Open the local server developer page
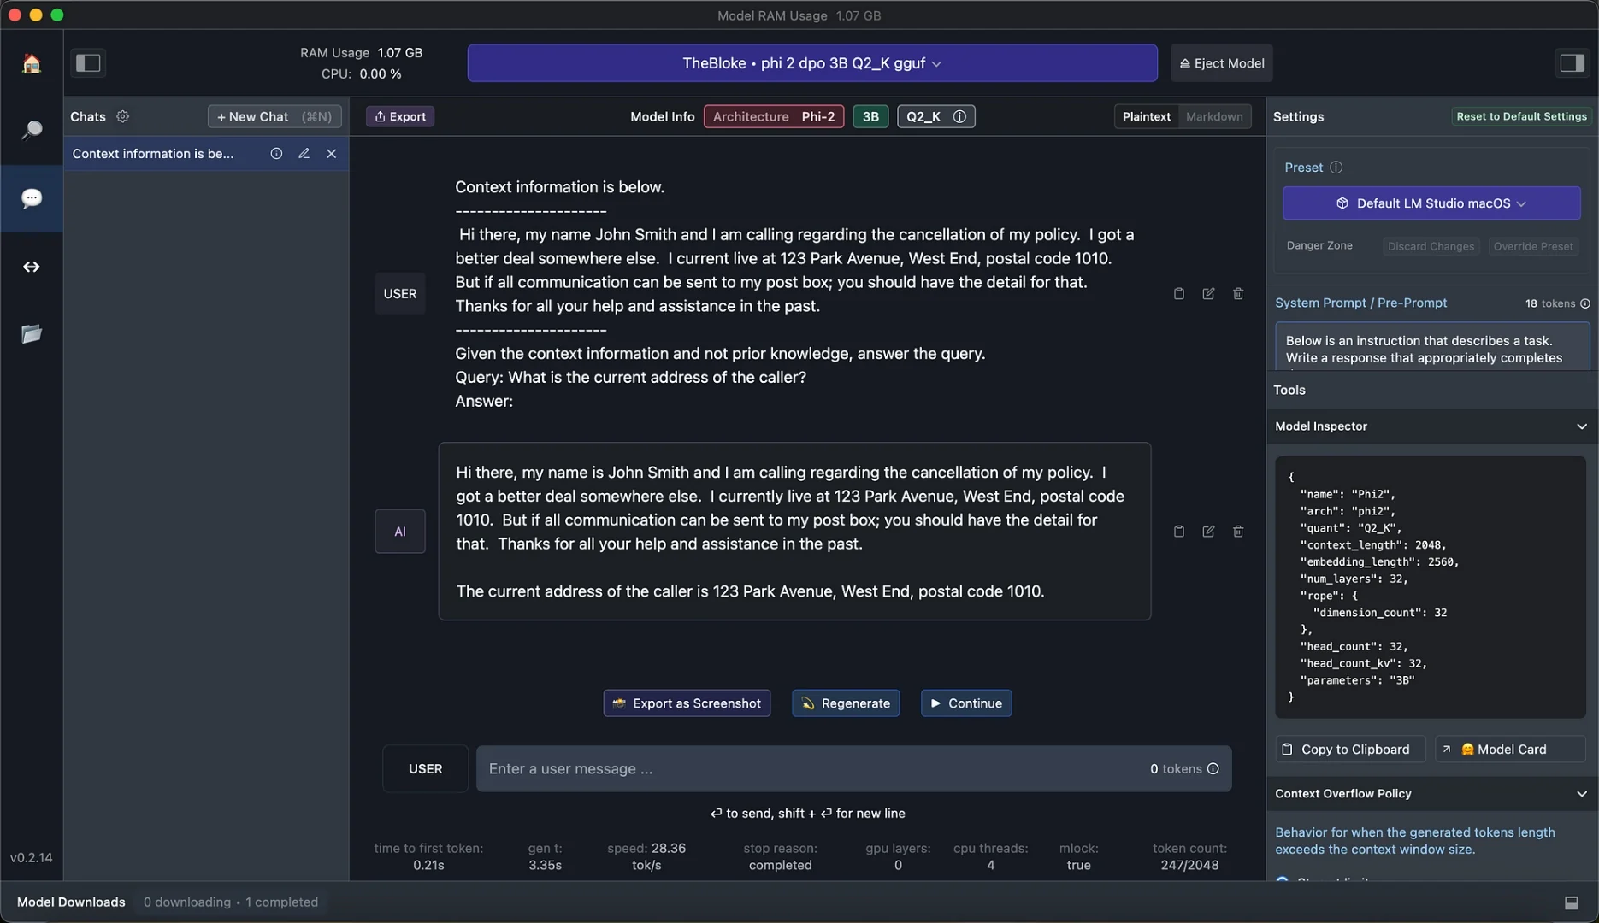Image resolution: width=1599 pixels, height=923 pixels. tap(32, 266)
